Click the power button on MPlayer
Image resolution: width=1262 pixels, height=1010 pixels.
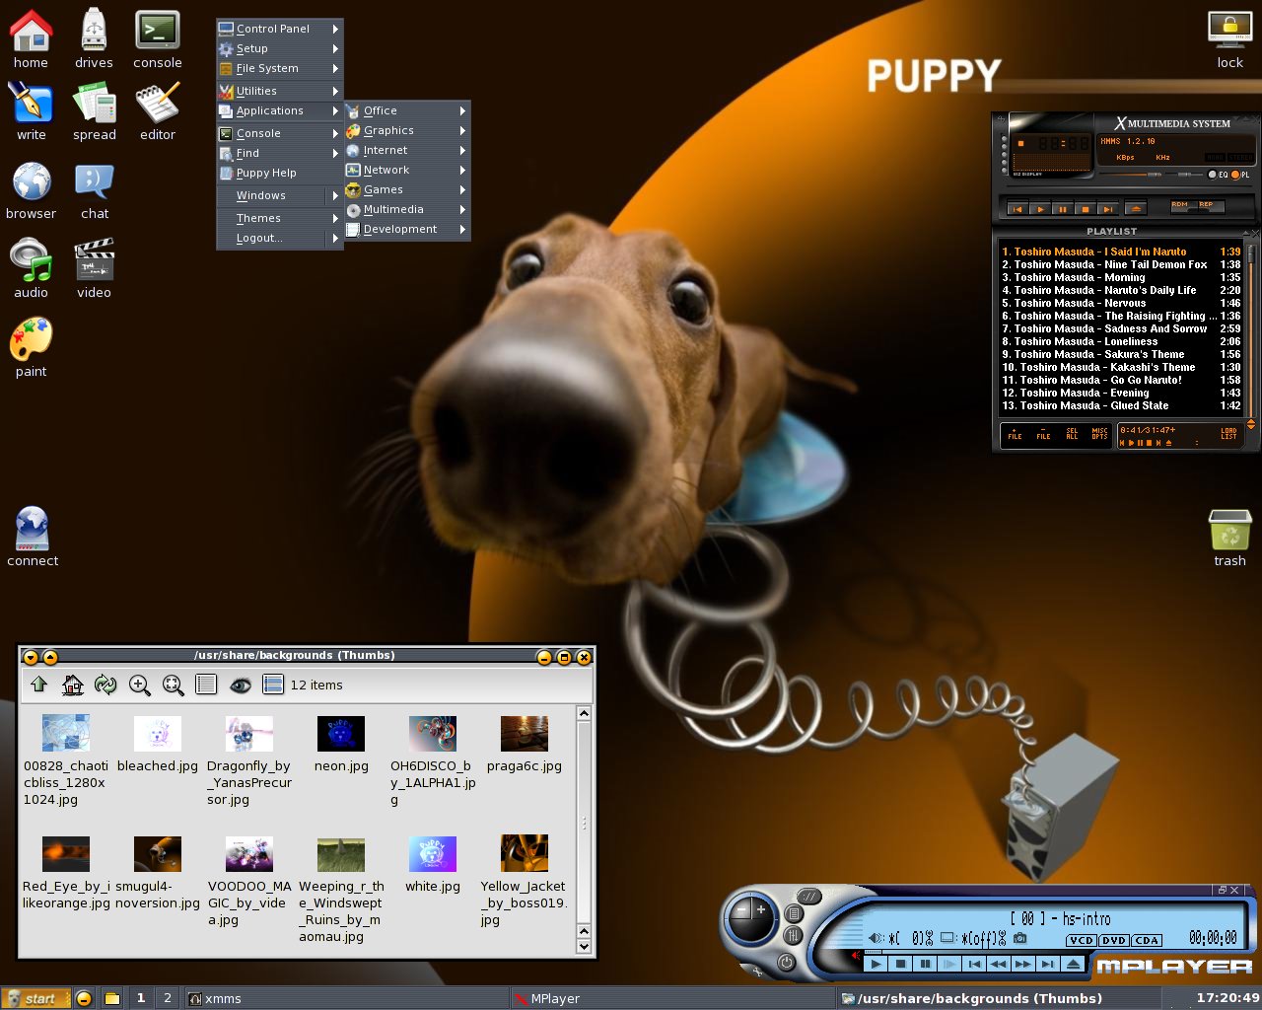pos(786,963)
